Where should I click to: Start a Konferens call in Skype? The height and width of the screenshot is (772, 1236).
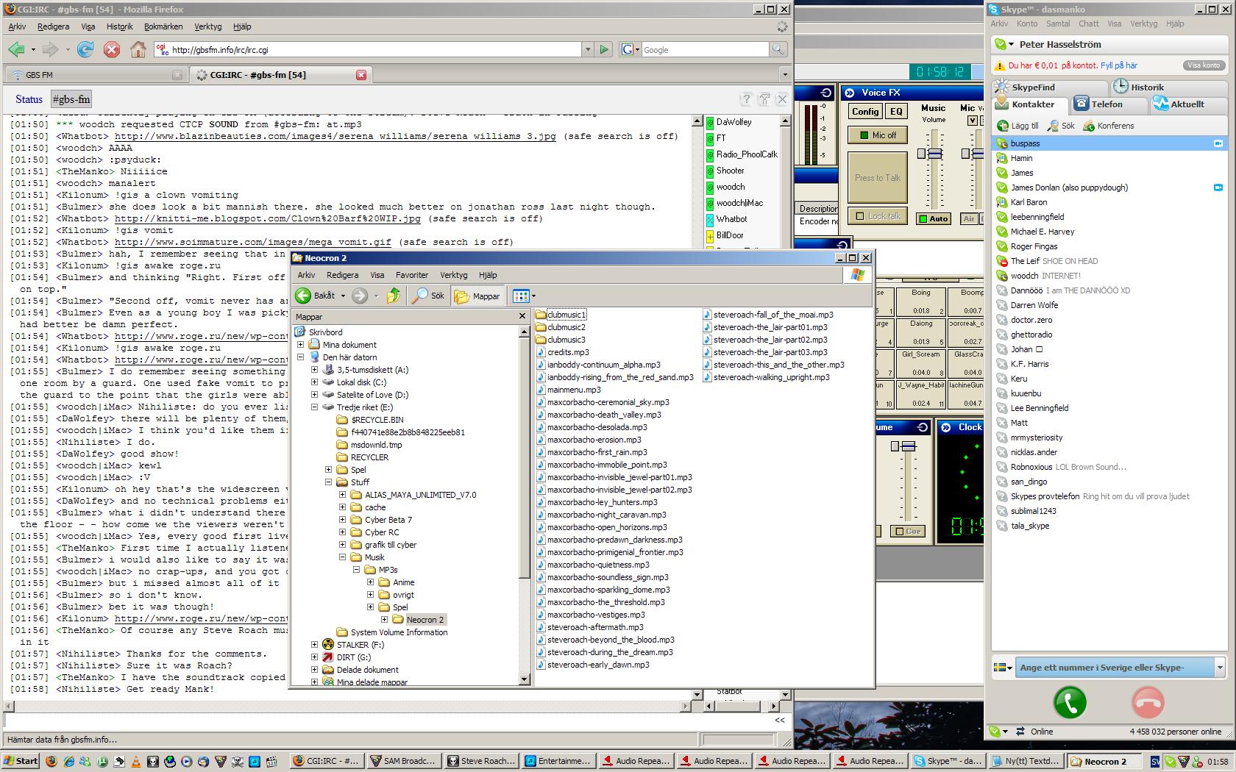(1108, 126)
